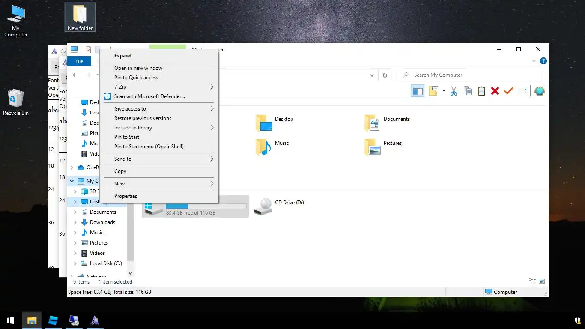Click the font viewer taskbar icon

point(95,320)
